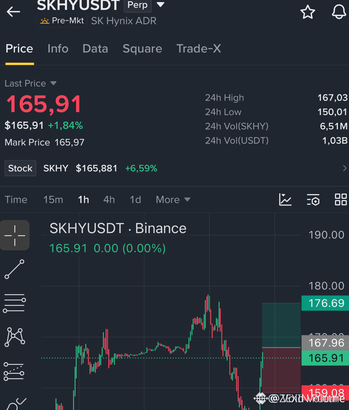The width and height of the screenshot is (349, 410).
Task: Select the 4h chart interval
Action: pyautogui.click(x=109, y=199)
